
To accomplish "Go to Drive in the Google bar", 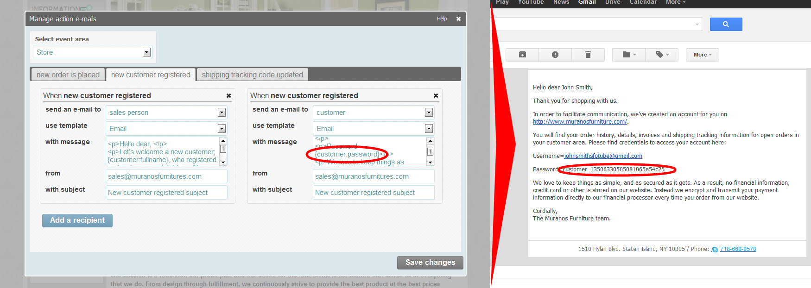I will (x=613, y=2).
